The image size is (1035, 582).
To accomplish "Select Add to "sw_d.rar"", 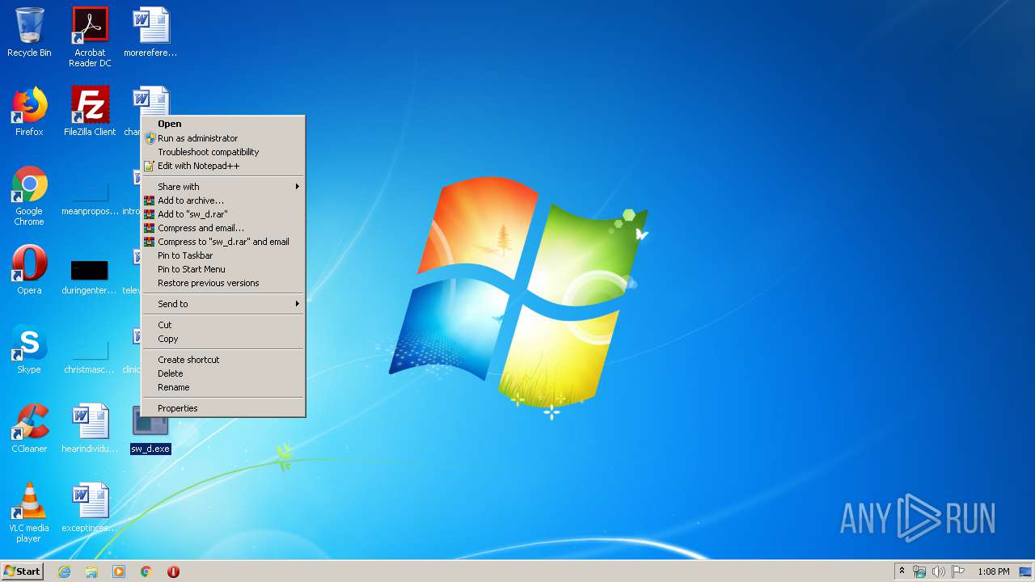I will (223, 214).
